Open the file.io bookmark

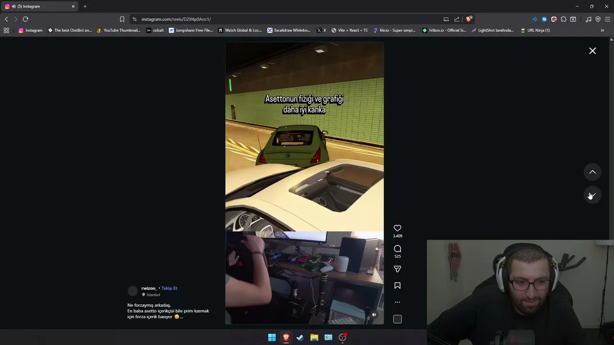(394, 30)
